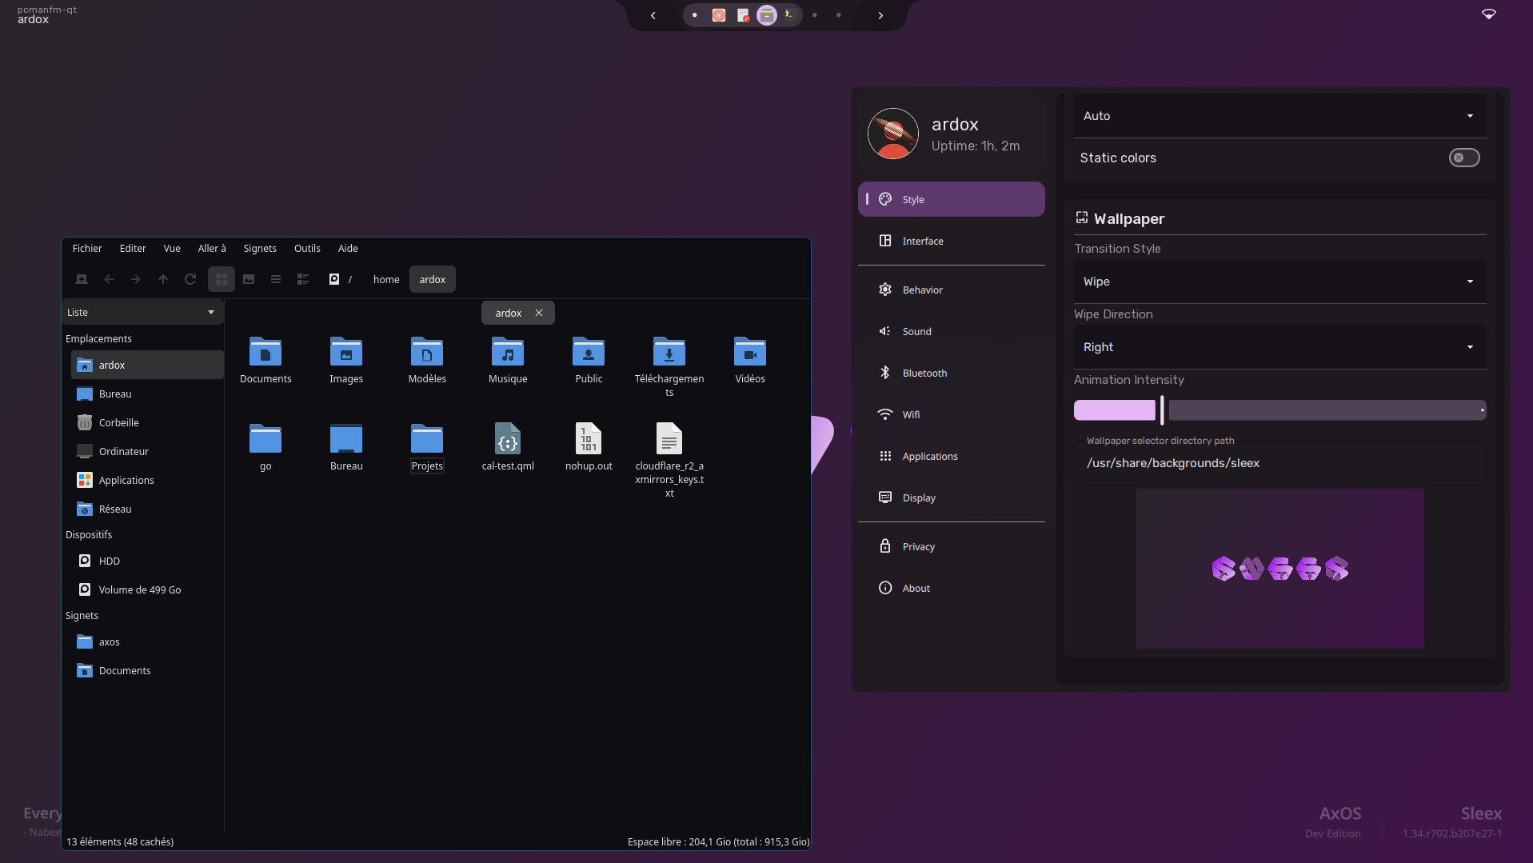Screen dimensions: 1533x863
Task: Open the Bluetooth settings page
Action: [952, 373]
